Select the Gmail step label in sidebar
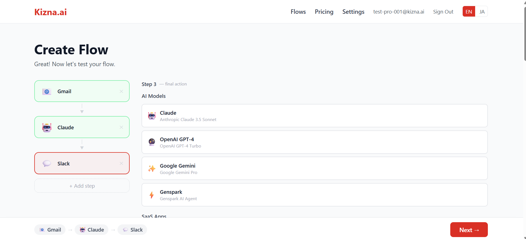526x239 pixels. pyautogui.click(x=64, y=92)
